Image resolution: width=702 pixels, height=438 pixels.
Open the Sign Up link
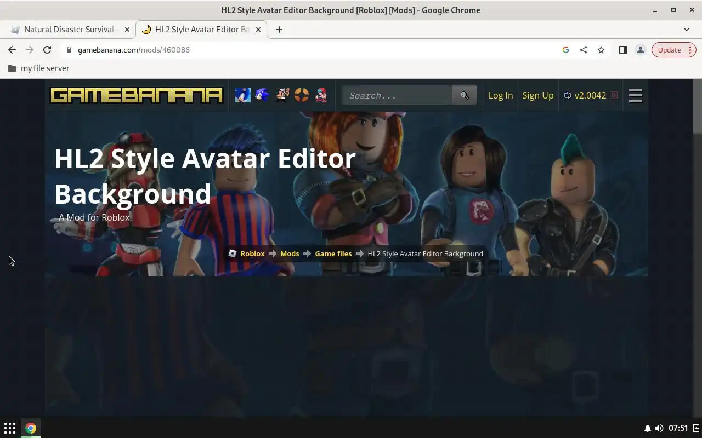(538, 95)
